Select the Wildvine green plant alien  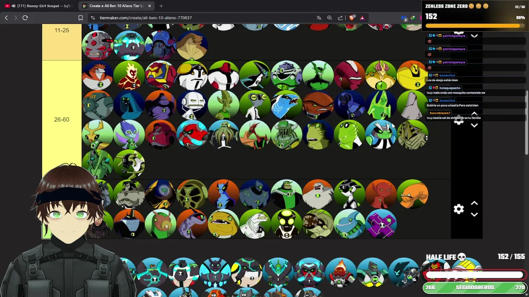click(318, 75)
